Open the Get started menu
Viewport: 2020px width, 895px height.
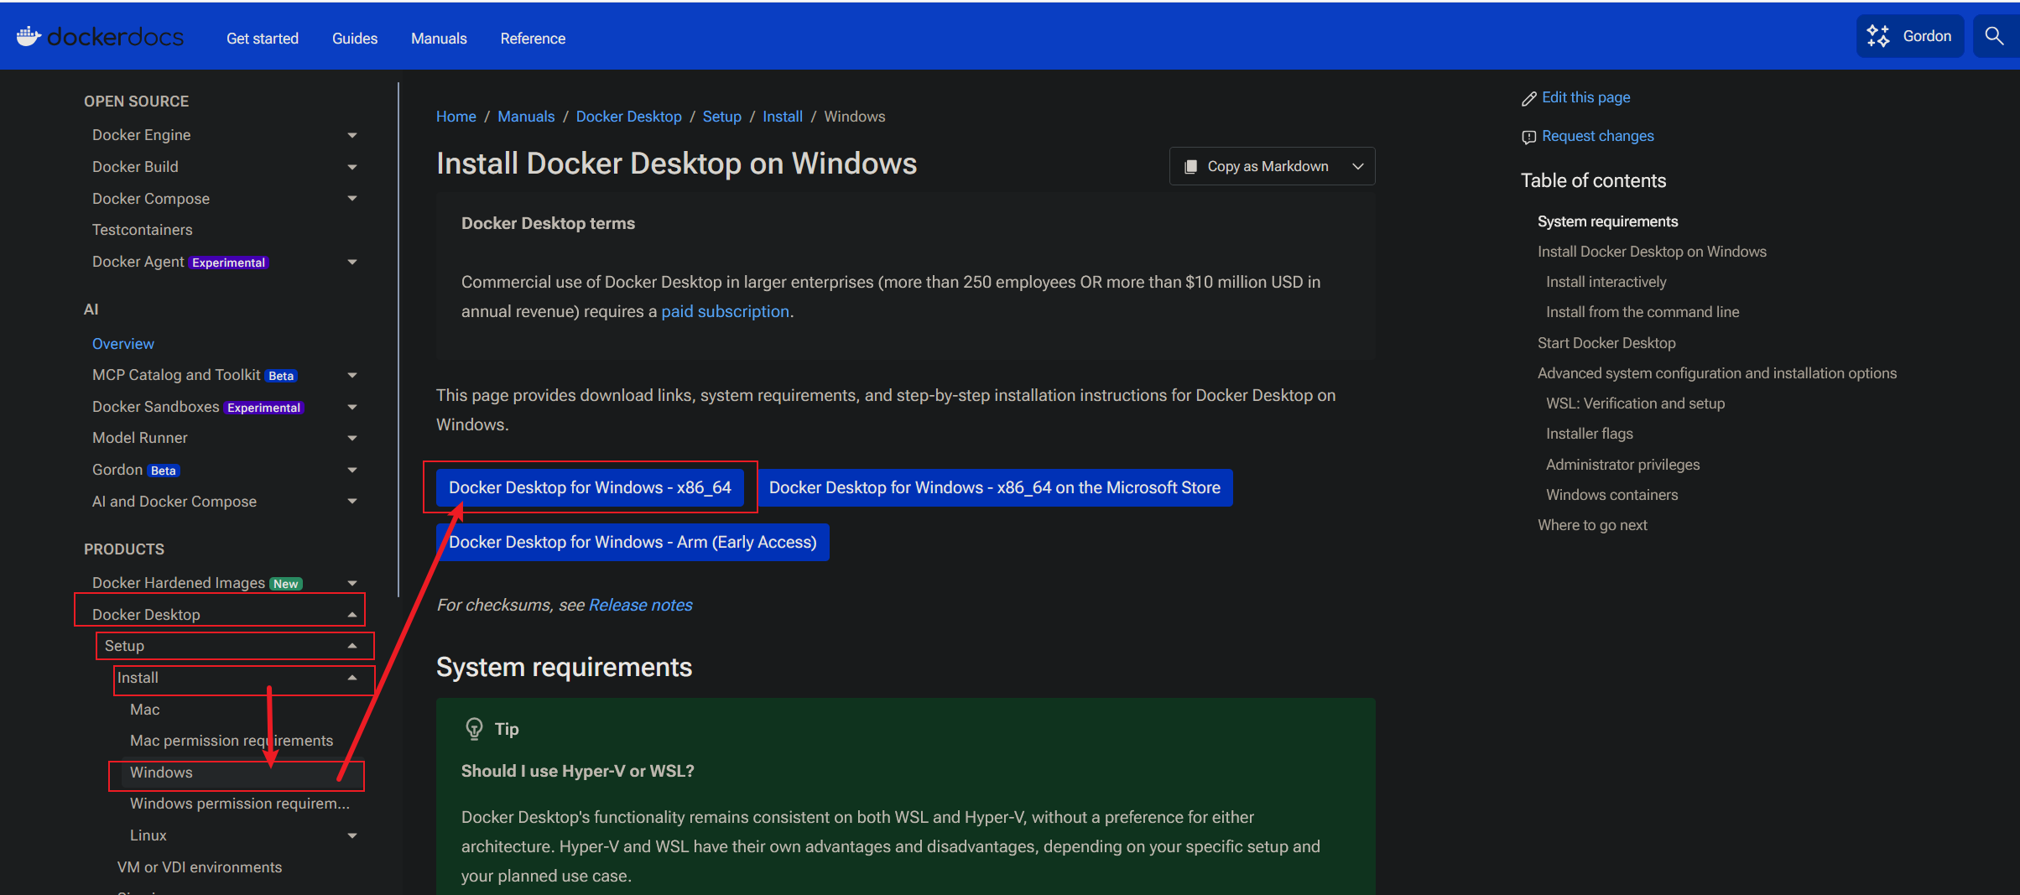point(263,39)
